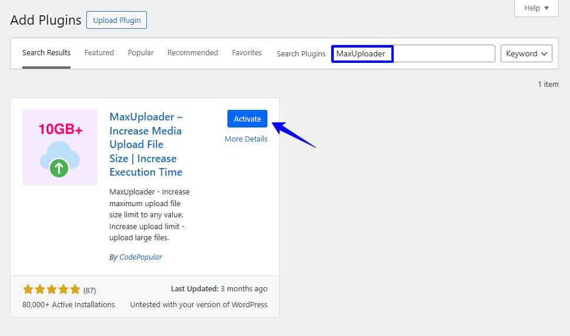570x336 pixels.
Task: Open the Featured plugins tab
Action: click(99, 53)
